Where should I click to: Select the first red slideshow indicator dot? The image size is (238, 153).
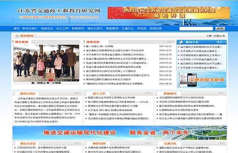(x=51, y=80)
